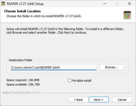The image size is (136, 106).
Task: Click the Portable install label text
Action: [81, 81]
